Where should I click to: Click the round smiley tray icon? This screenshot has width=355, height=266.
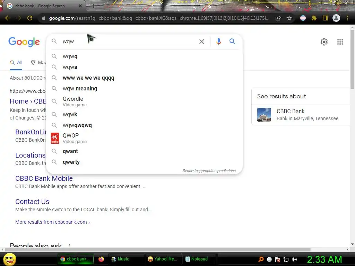(269, 259)
